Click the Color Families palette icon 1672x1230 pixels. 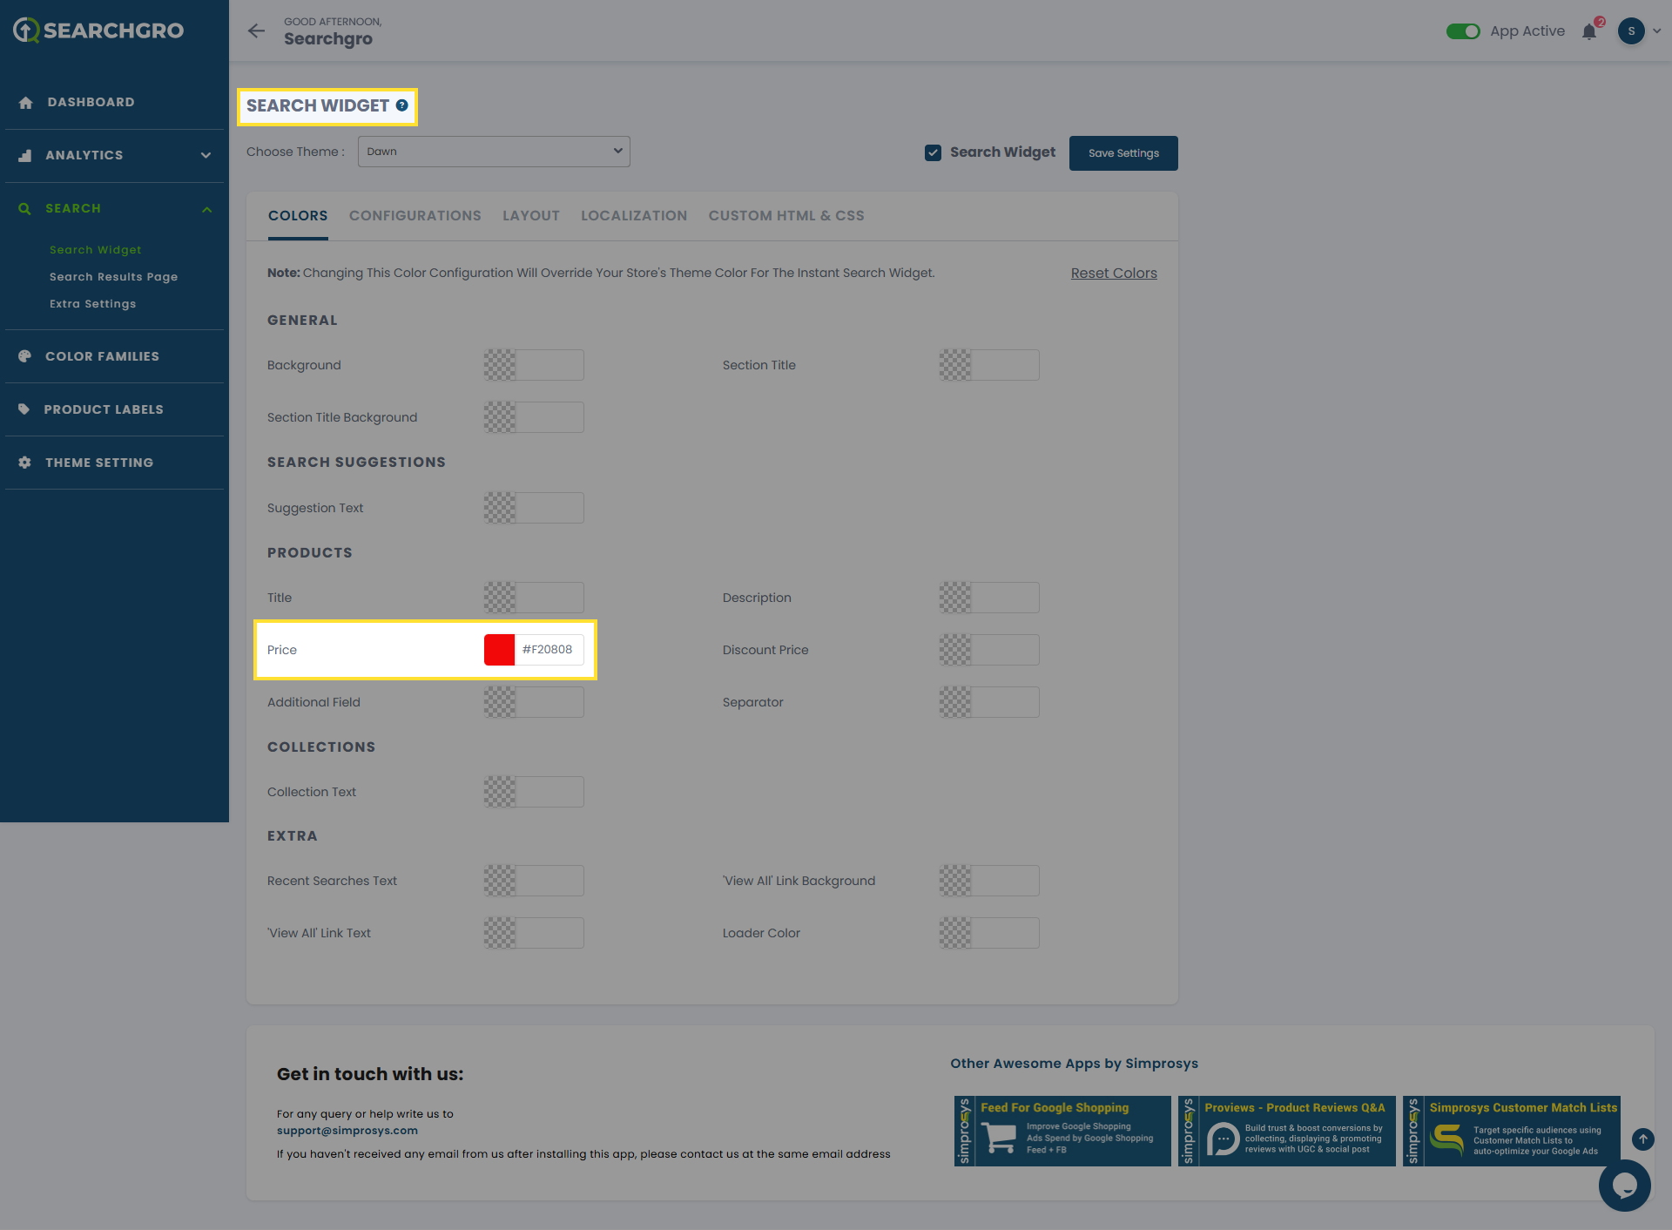click(24, 356)
